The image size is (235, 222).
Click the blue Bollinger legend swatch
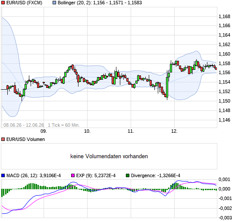(x=54, y=3)
